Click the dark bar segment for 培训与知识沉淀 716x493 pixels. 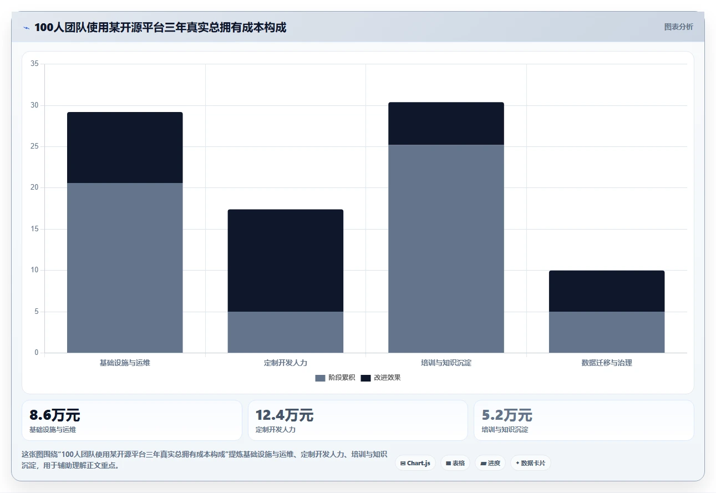[446, 124]
